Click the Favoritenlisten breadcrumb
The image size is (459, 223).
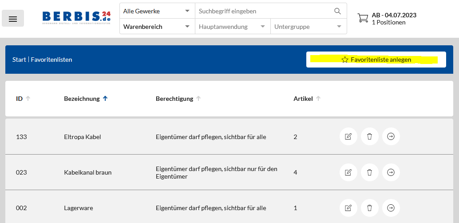51,60
